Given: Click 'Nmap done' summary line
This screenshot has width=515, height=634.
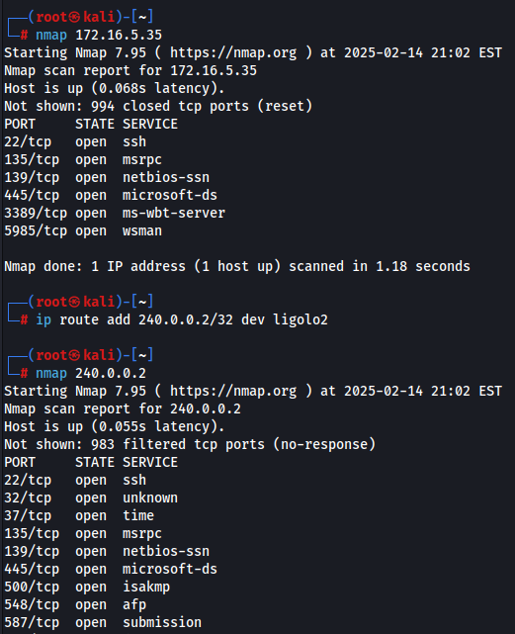Looking at the screenshot, I should tap(237, 266).
